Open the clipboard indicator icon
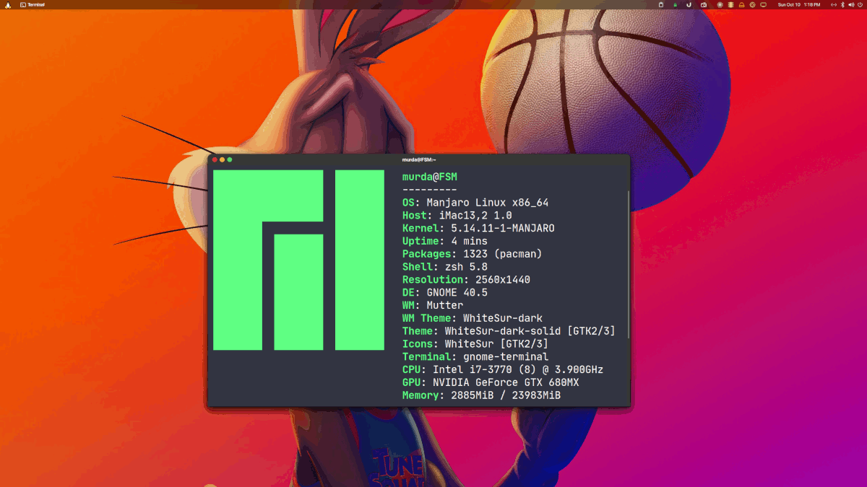 (661, 4)
